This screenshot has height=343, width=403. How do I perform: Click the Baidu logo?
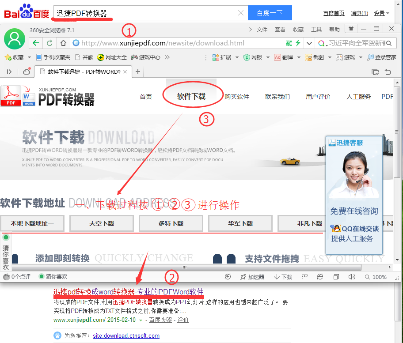point(27,11)
